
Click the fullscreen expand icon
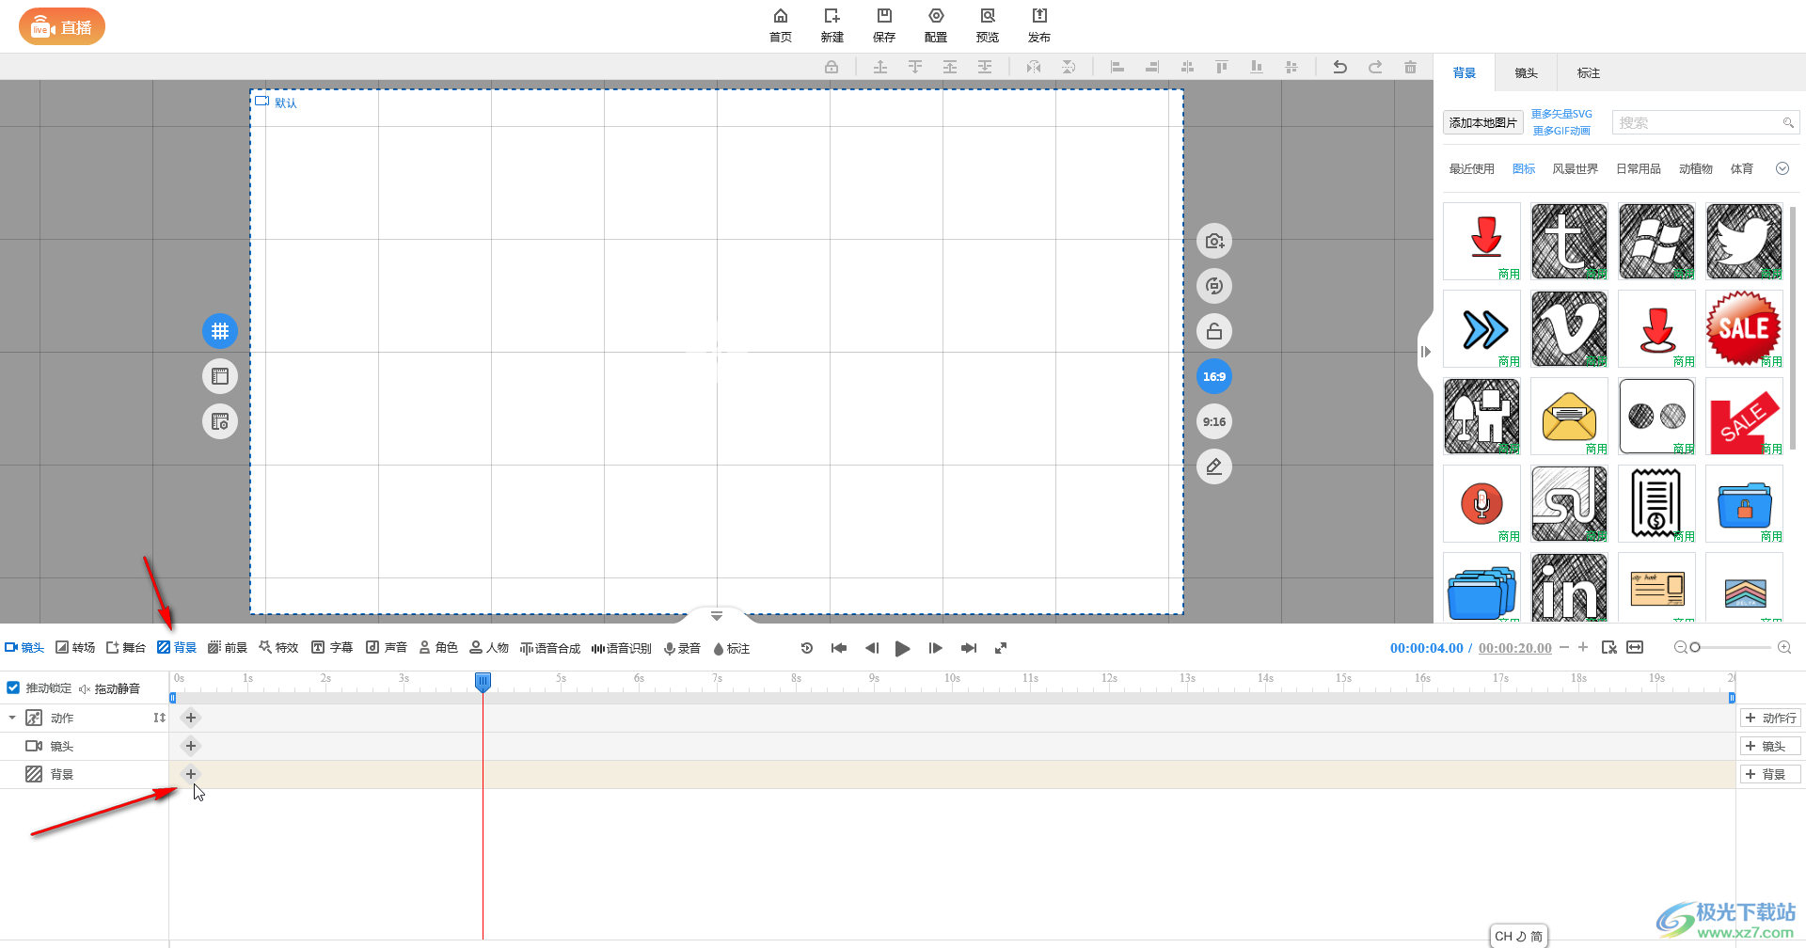pyautogui.click(x=1001, y=648)
